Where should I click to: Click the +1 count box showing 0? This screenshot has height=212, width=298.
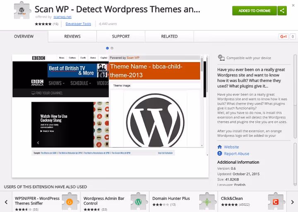coord(293,36)
